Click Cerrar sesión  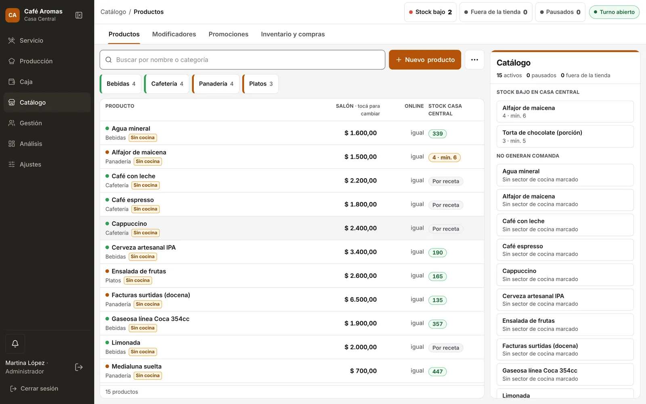pos(34,389)
